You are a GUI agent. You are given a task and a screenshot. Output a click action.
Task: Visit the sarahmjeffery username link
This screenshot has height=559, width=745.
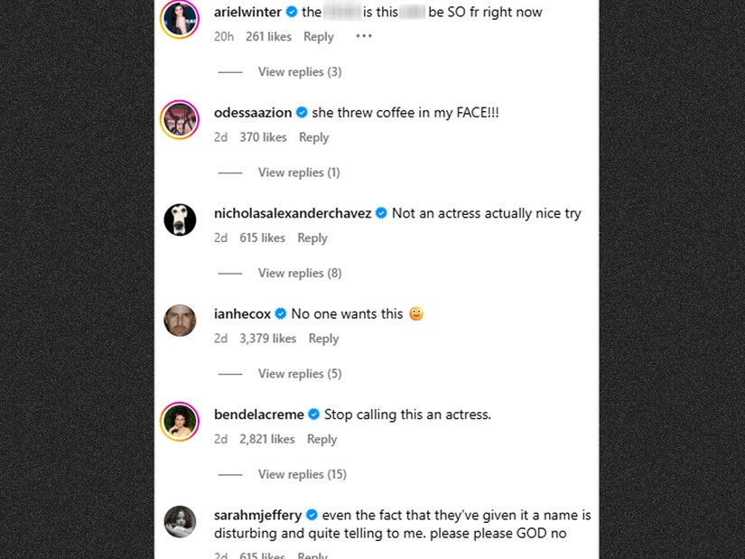[x=257, y=515]
